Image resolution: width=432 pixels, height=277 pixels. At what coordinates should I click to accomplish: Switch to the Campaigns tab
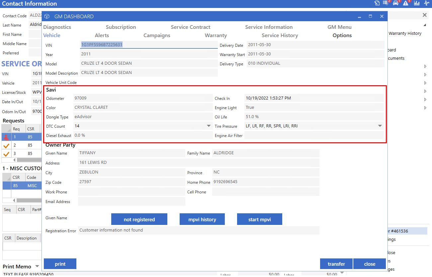(x=157, y=35)
